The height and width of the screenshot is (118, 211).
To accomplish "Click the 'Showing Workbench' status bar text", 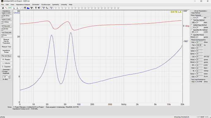I will tap(182, 117).
